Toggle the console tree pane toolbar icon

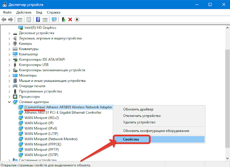[x=20, y=20]
